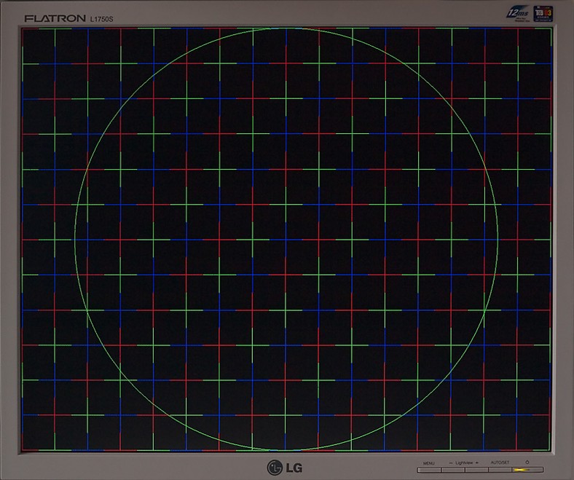Click the LG logo on the bottom bezel
574x480 pixels.
coord(286,466)
